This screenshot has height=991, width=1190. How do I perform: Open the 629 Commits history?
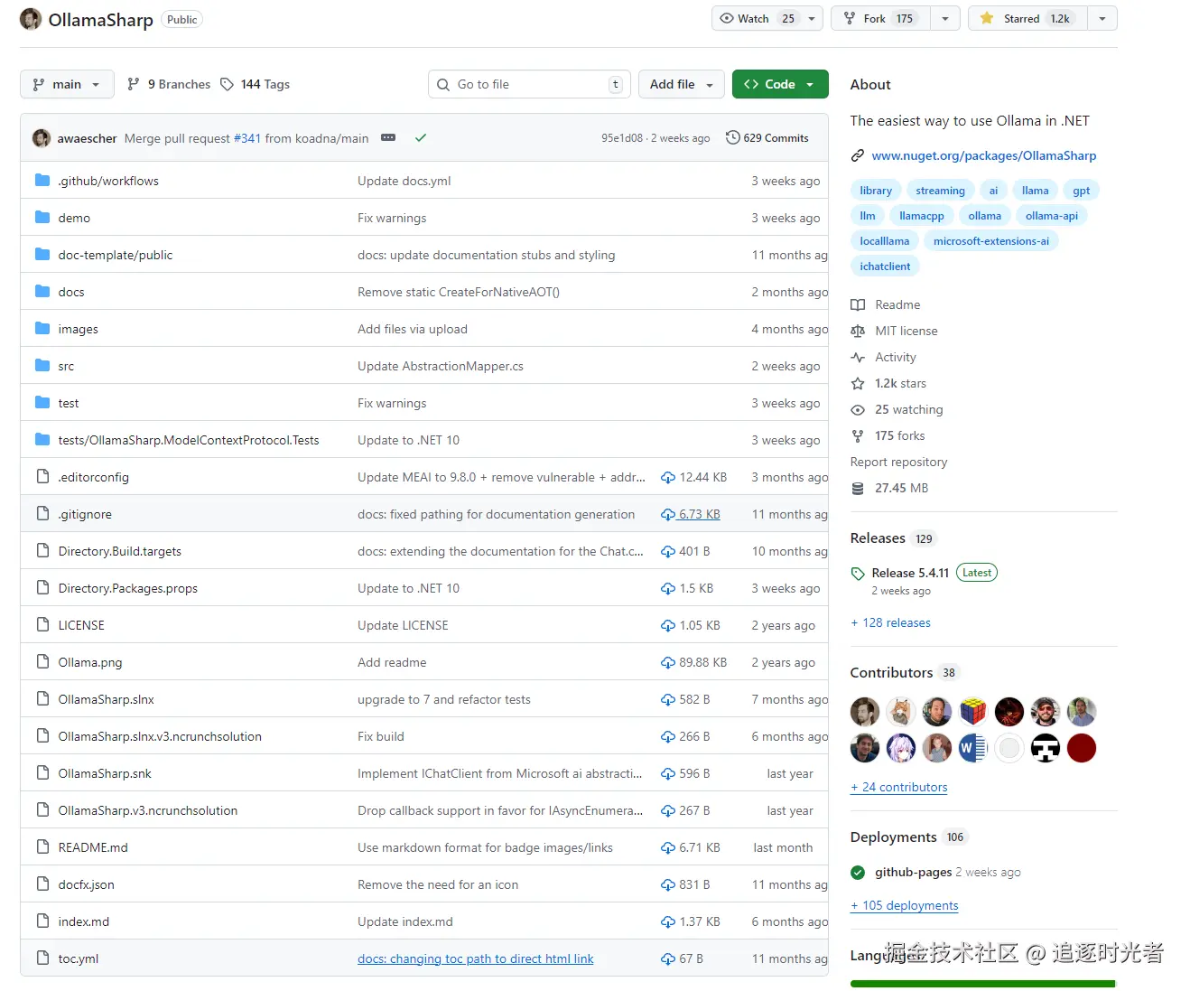pos(767,138)
